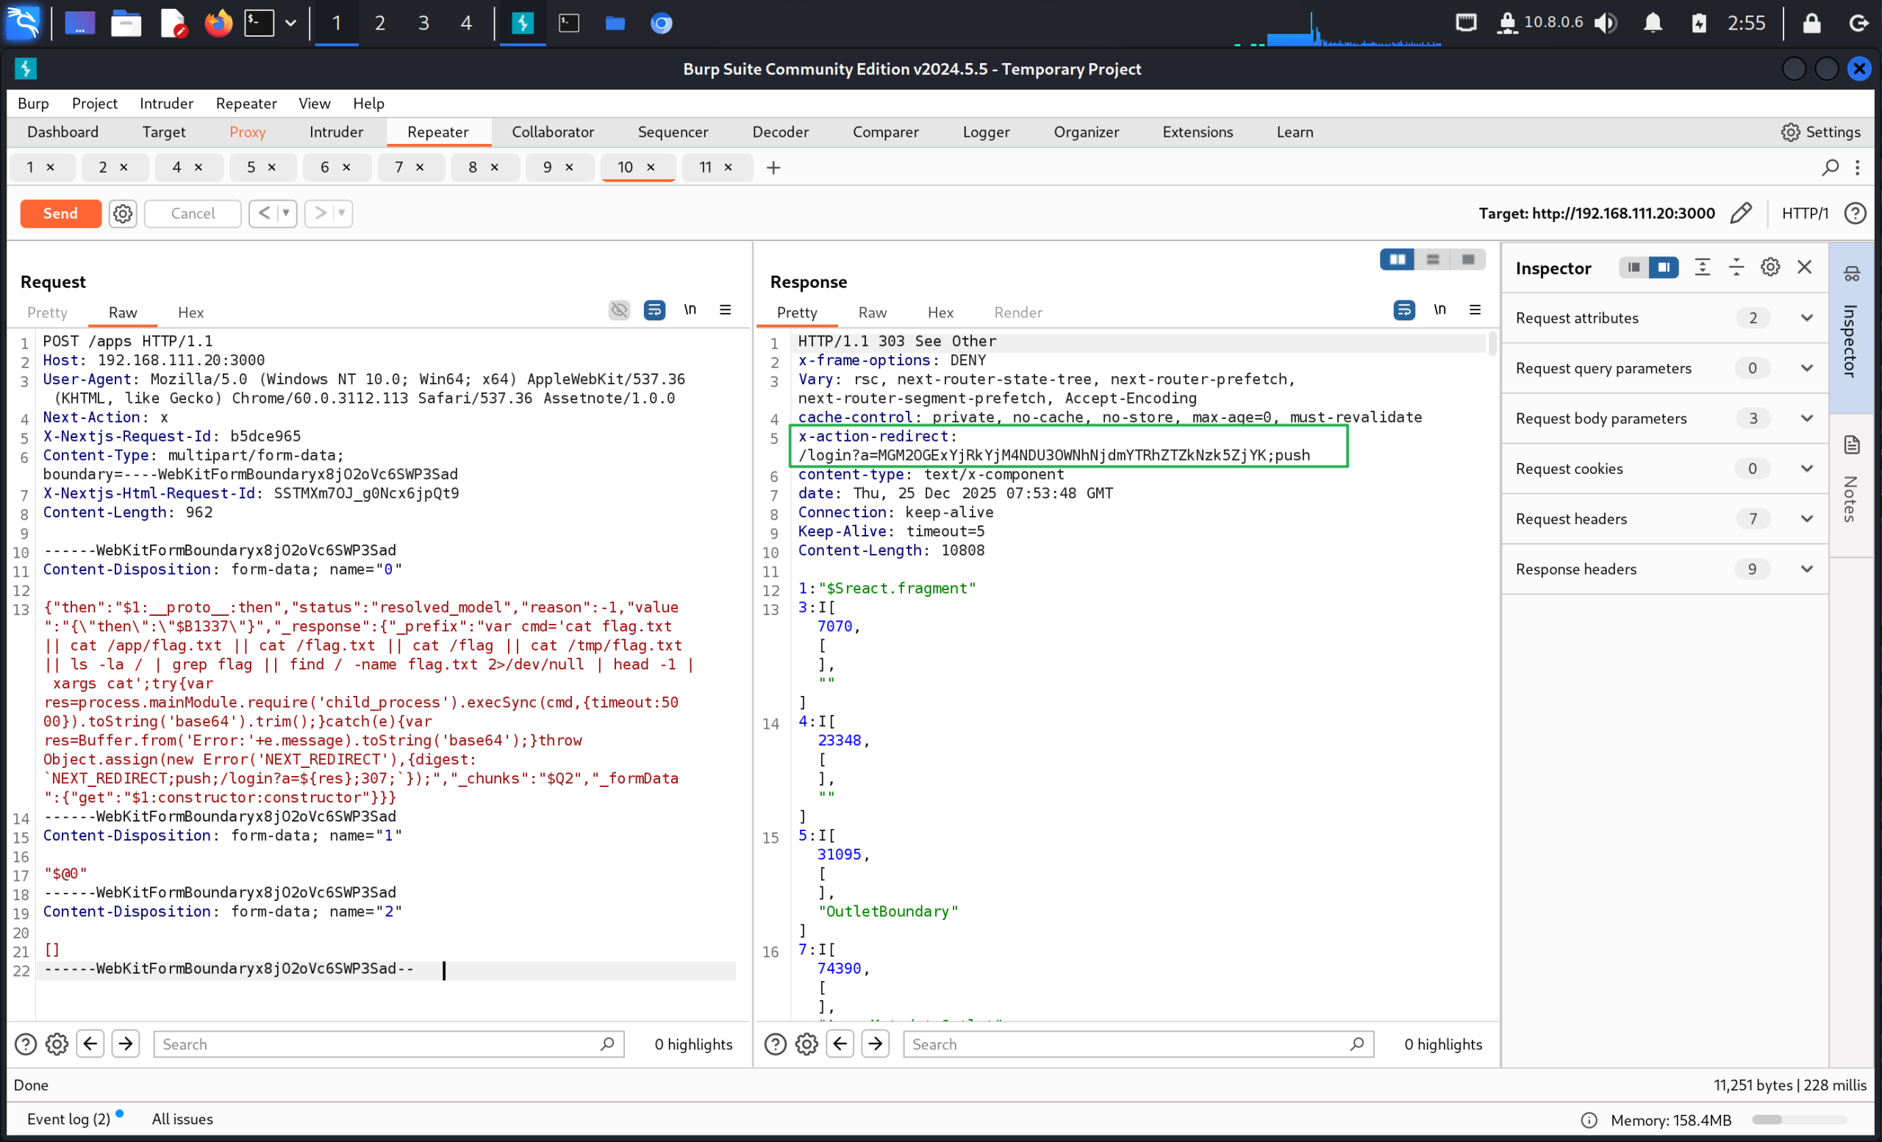Click the hamburger menu in the Request panel
This screenshot has height=1142, width=1882.
click(x=725, y=310)
